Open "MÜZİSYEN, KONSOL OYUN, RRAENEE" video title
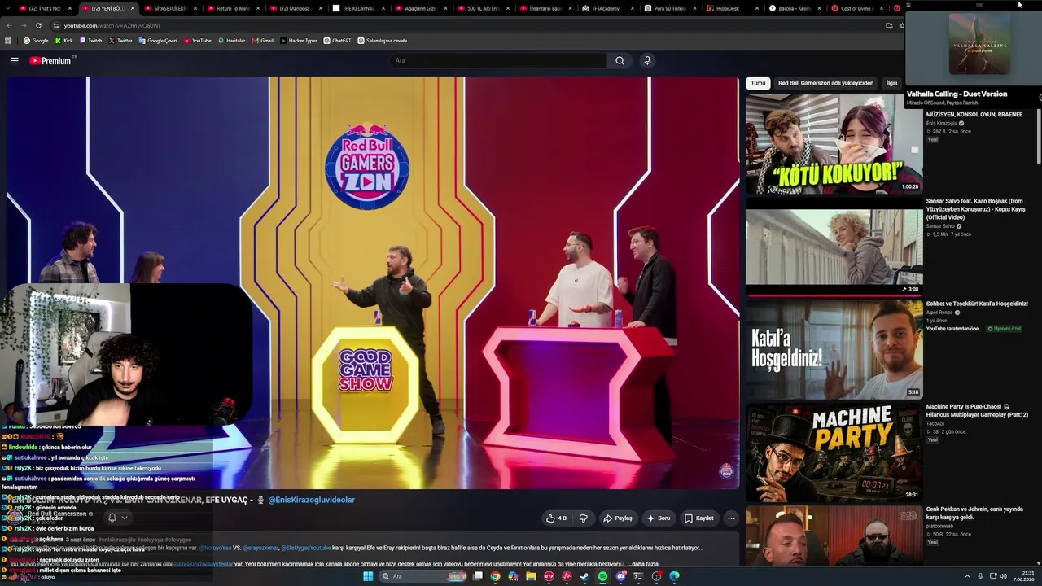This screenshot has width=1042, height=586. [x=974, y=115]
